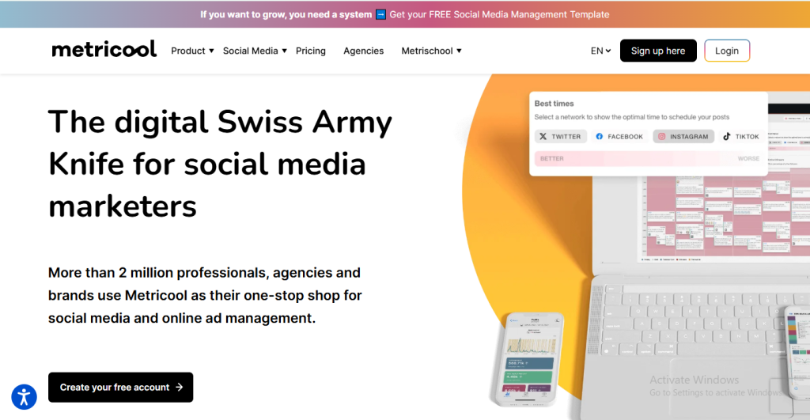Screen dimensions: 810x420
Task: Click the Login button
Action: [726, 51]
